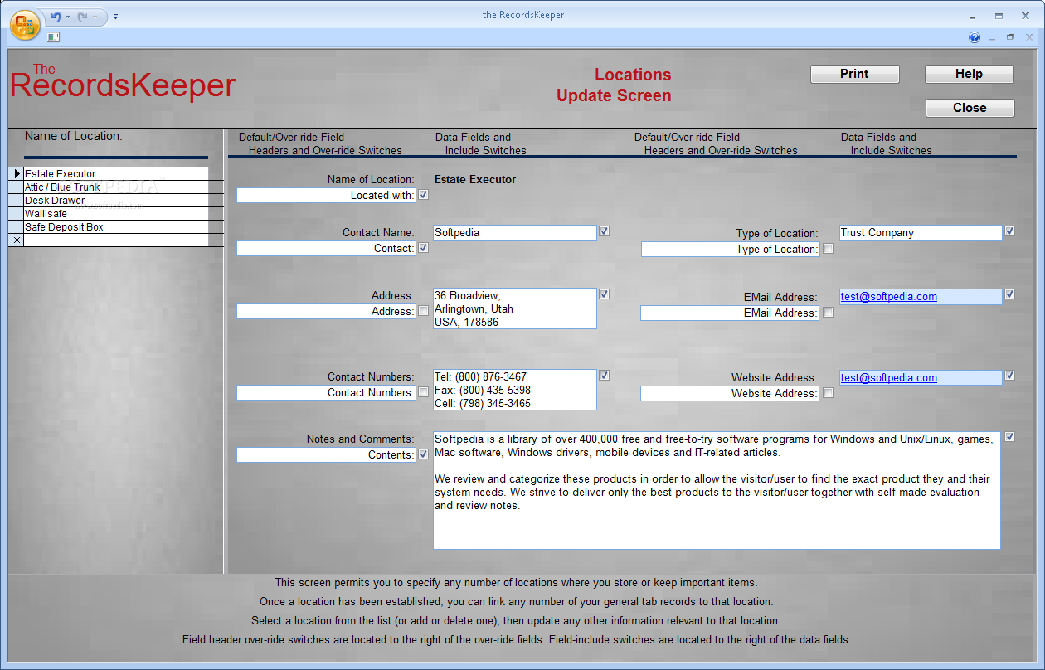This screenshot has width=1045, height=670.
Task: Toggle the Contact override checkbox
Action: 423,248
